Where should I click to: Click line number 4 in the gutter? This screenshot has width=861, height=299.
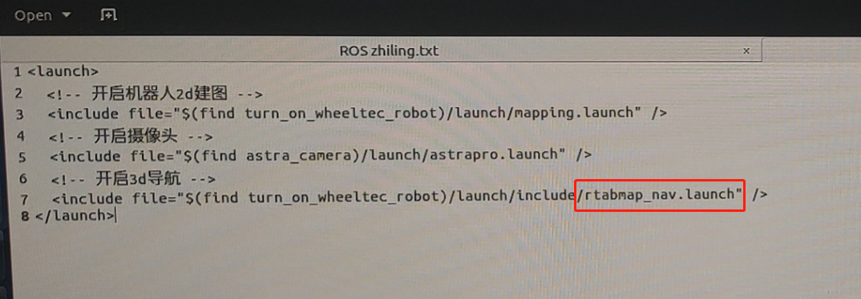pos(20,136)
